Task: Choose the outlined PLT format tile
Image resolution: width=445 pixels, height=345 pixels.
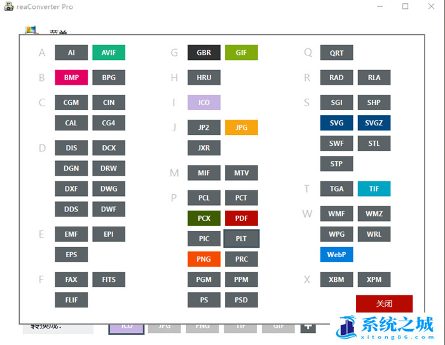Action: point(241,239)
